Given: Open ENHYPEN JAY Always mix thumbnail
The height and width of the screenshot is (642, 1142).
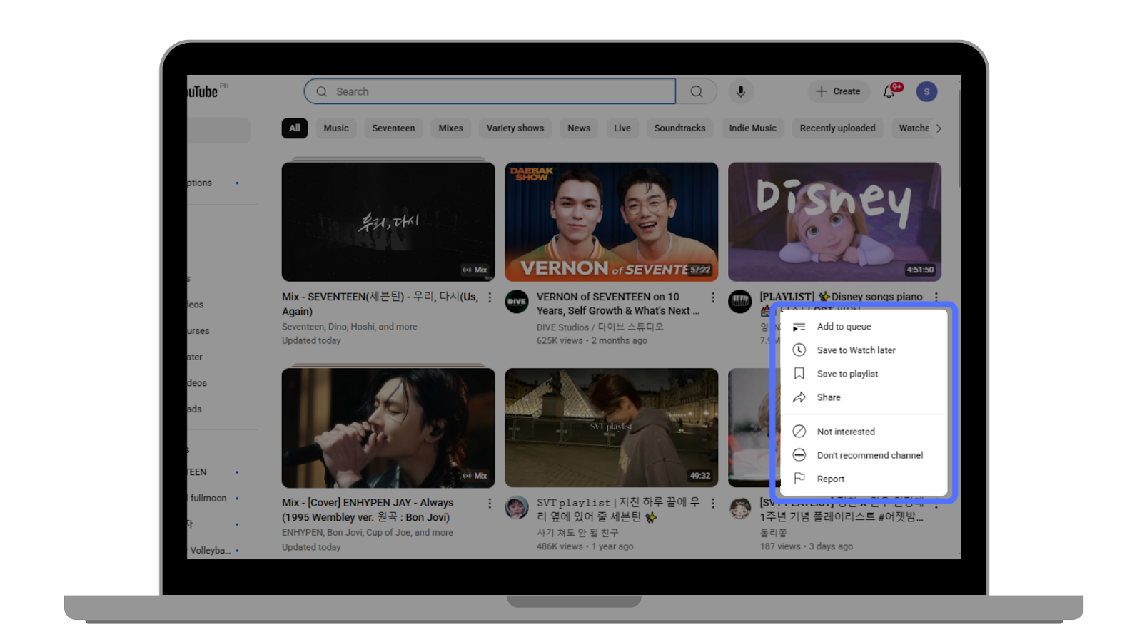Looking at the screenshot, I should pos(388,428).
